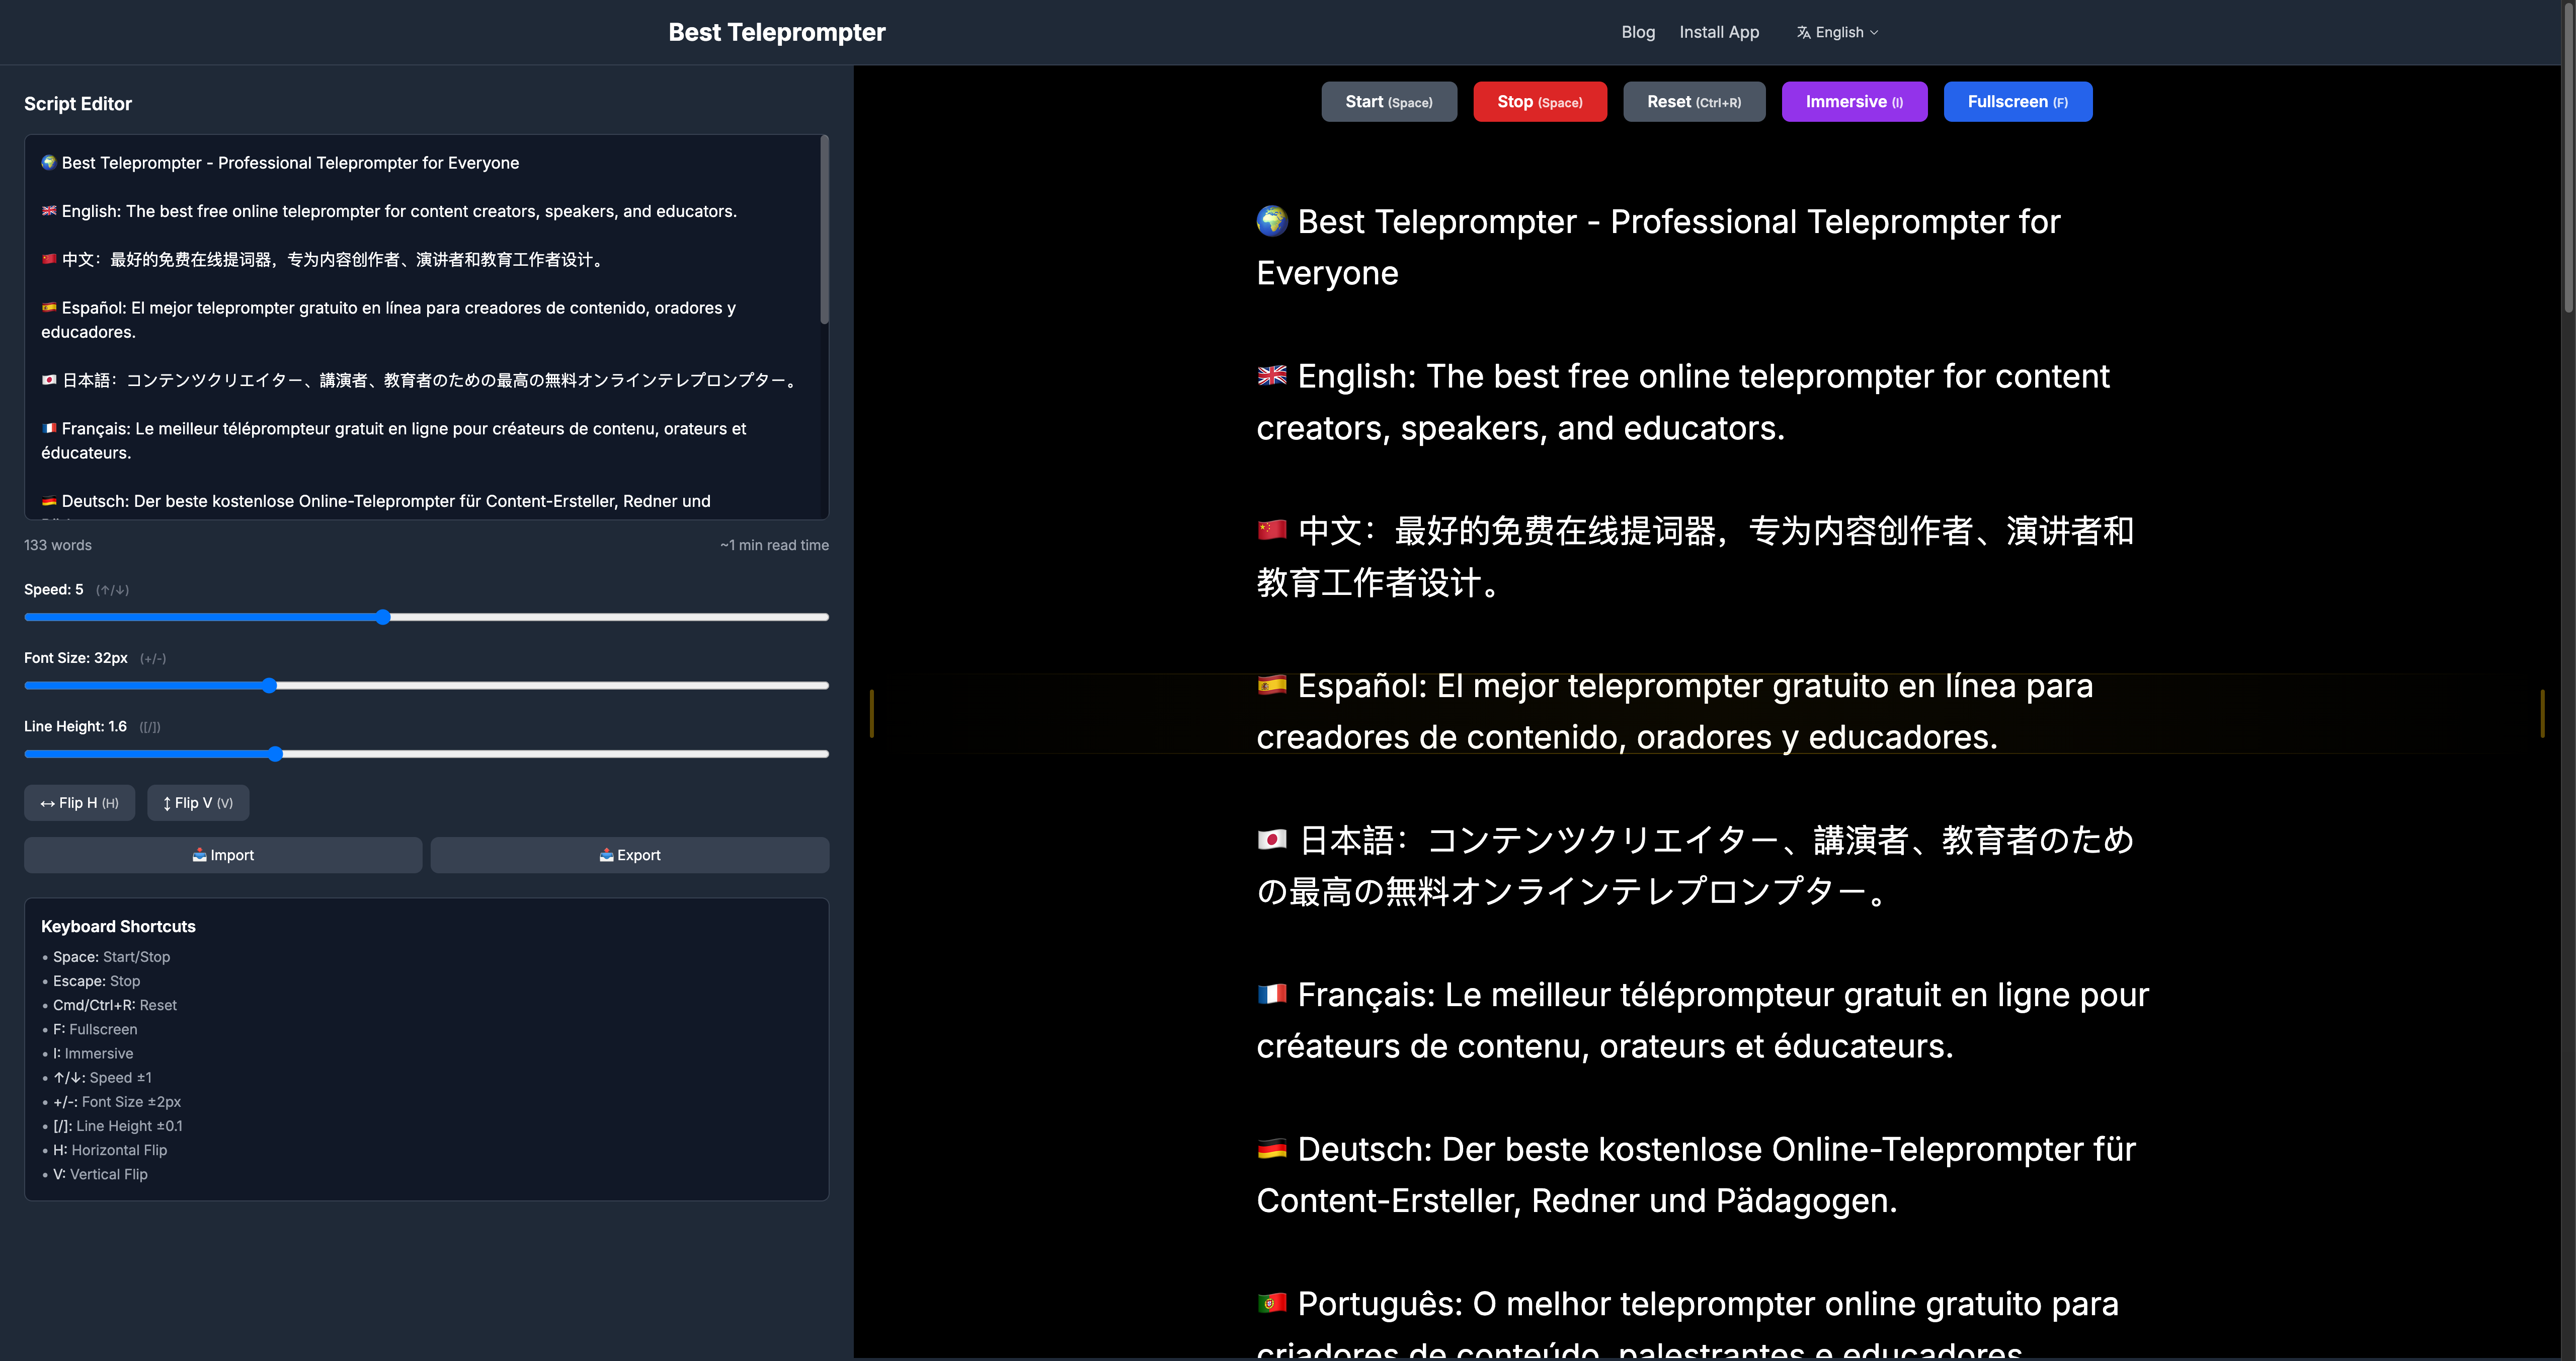Click the Germany flag in the prompter view
2576x1361 pixels.
pos(1272,1148)
